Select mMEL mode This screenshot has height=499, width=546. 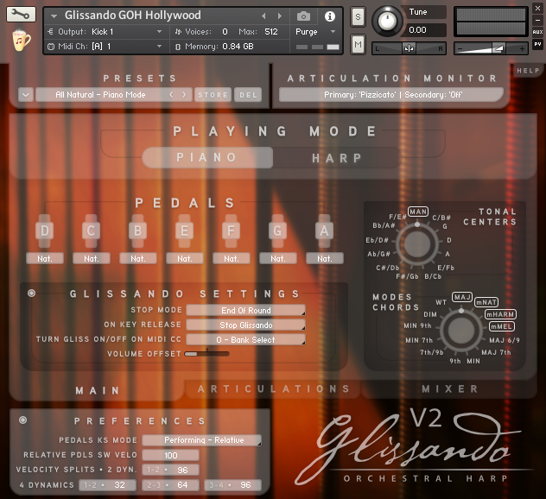[x=501, y=326]
